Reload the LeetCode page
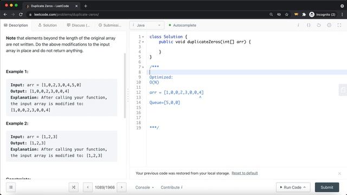 coord(21,15)
